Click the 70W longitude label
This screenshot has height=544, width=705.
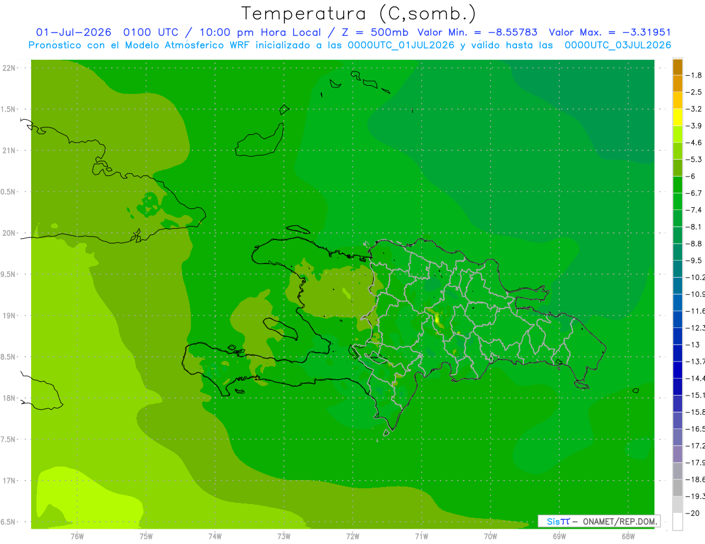[x=491, y=536]
